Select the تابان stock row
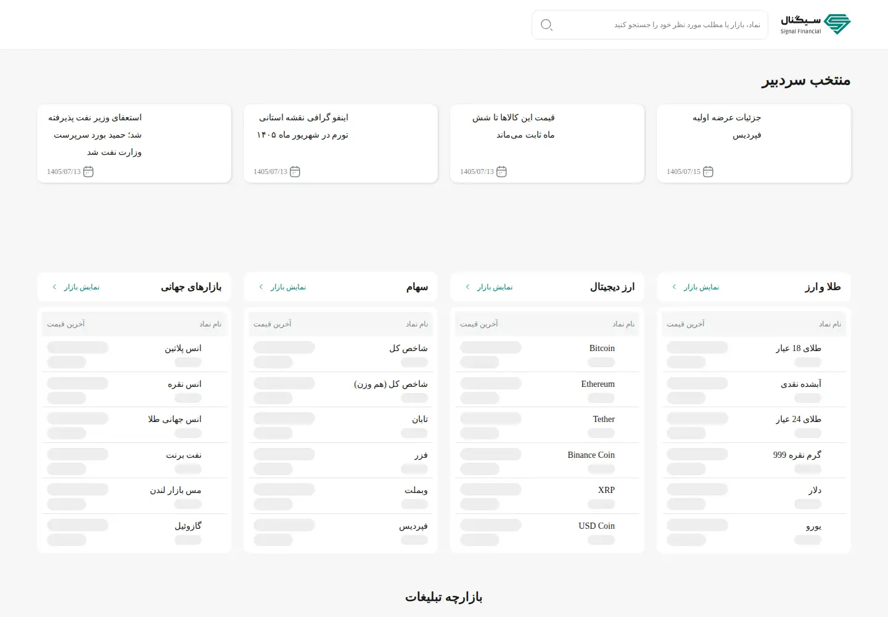Image resolution: width=888 pixels, height=617 pixels. click(340, 425)
